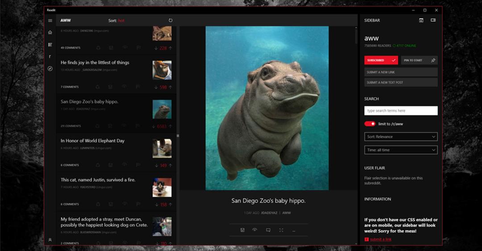Open 'My friend adopted a stray, meet Duncan' post
This screenshot has height=251, width=482.
[104, 222]
